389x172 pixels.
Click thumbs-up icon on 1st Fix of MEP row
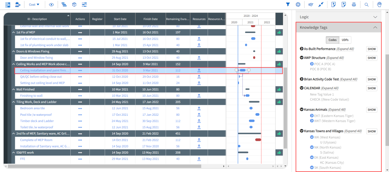coord(279,32)
